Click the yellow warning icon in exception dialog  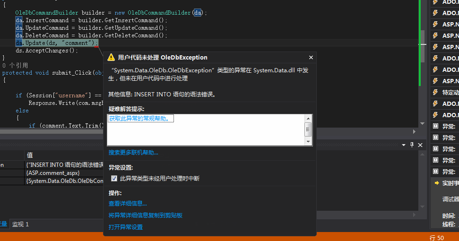pyautogui.click(x=111, y=57)
